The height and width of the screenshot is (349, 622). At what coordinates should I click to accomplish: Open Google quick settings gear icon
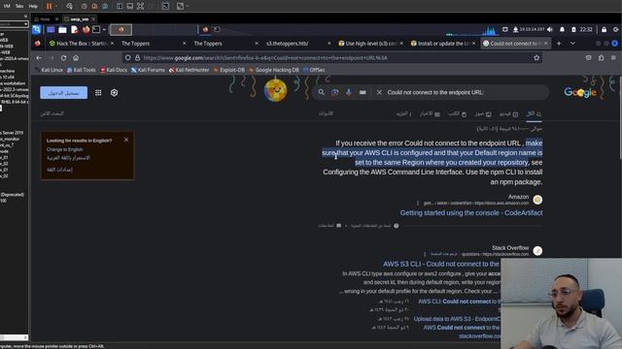(115, 93)
